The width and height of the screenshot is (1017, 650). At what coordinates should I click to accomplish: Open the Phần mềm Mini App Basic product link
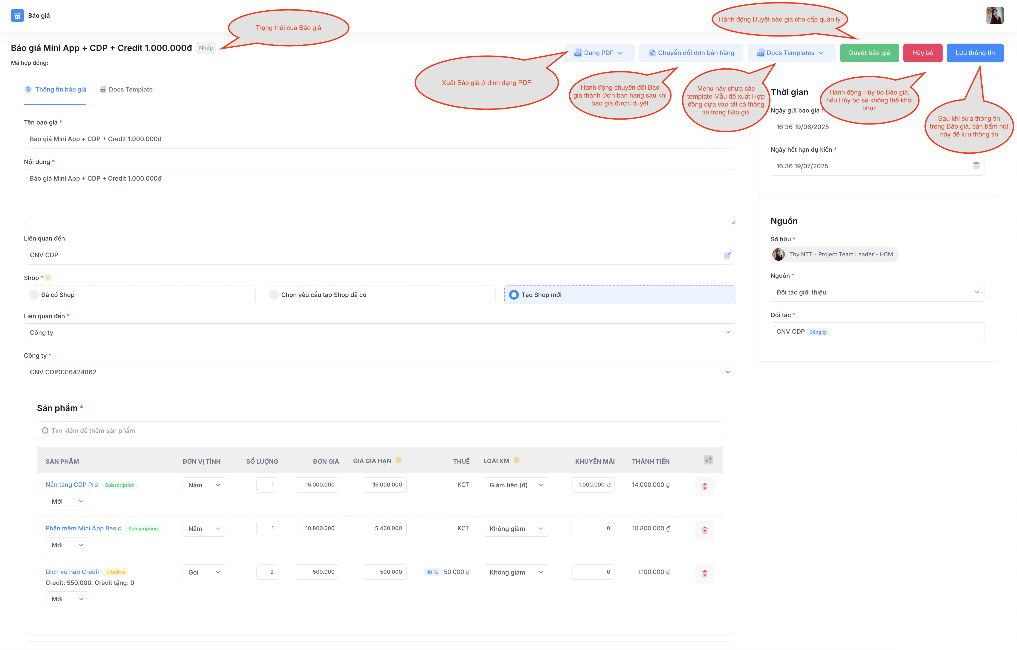click(x=83, y=528)
